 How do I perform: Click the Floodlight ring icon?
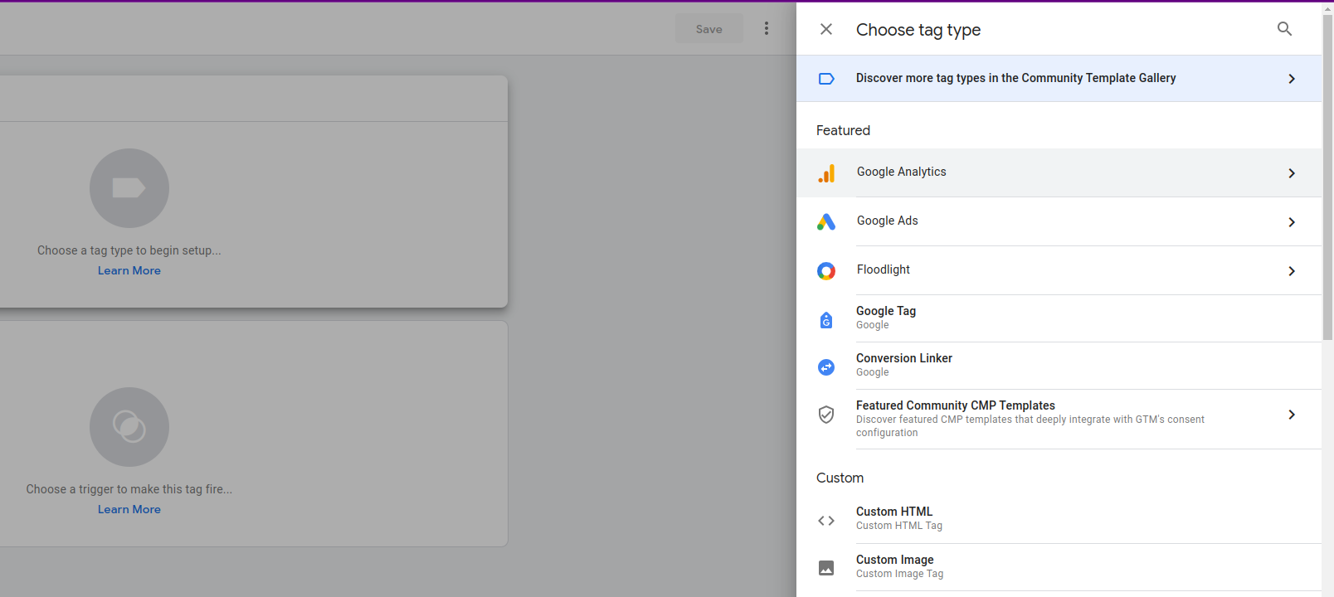[826, 271]
